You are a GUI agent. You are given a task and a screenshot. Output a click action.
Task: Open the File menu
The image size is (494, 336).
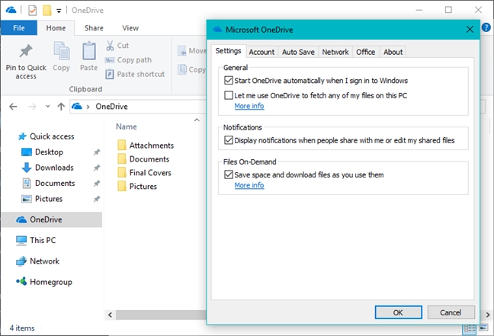point(19,27)
